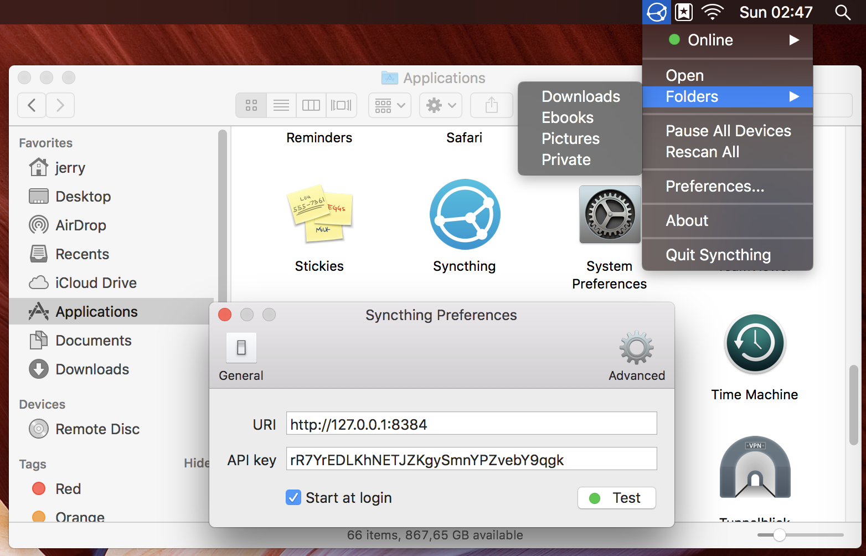
Task: Click the URI input field
Action: tap(471, 424)
